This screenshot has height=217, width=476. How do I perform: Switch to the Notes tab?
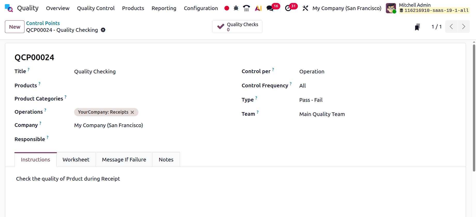click(166, 160)
